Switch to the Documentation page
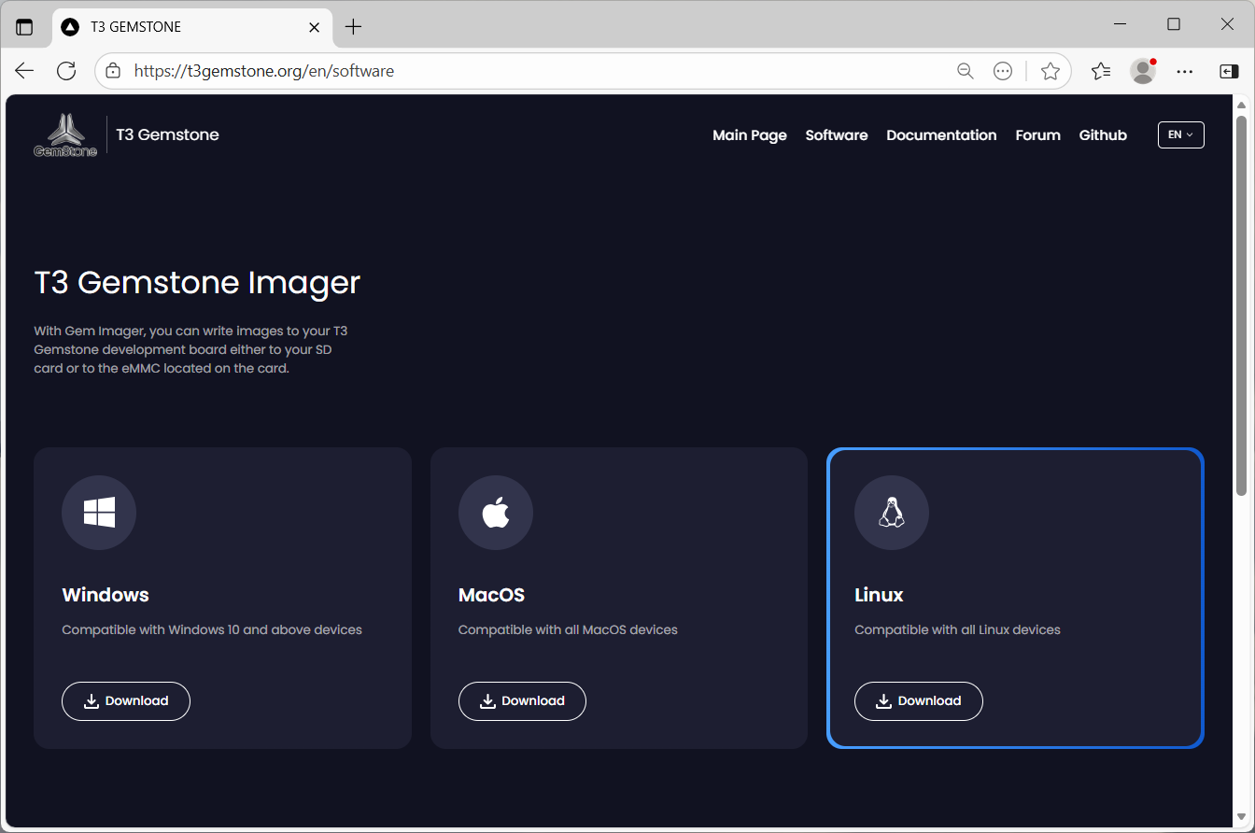The height and width of the screenshot is (833, 1255). (x=941, y=134)
